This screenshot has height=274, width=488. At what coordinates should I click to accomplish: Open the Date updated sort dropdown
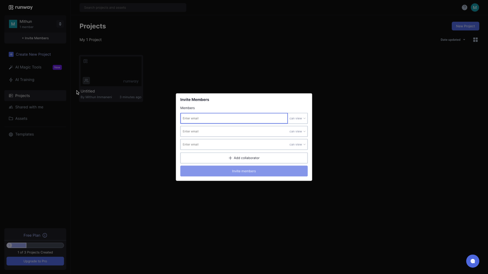tap(453, 40)
